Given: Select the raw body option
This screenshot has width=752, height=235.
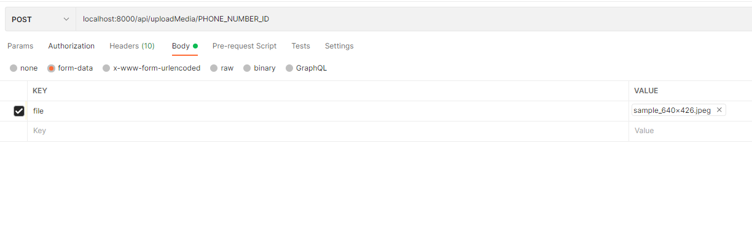Looking at the screenshot, I should (222, 68).
